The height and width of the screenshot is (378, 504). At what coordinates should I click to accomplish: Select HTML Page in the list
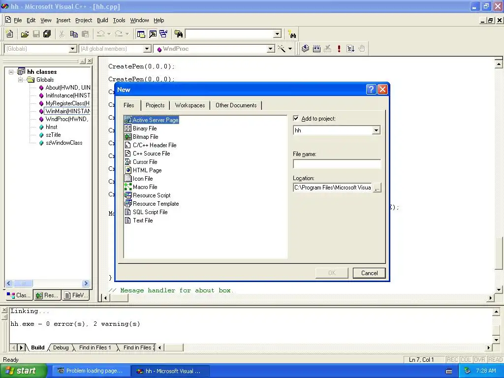click(143, 170)
